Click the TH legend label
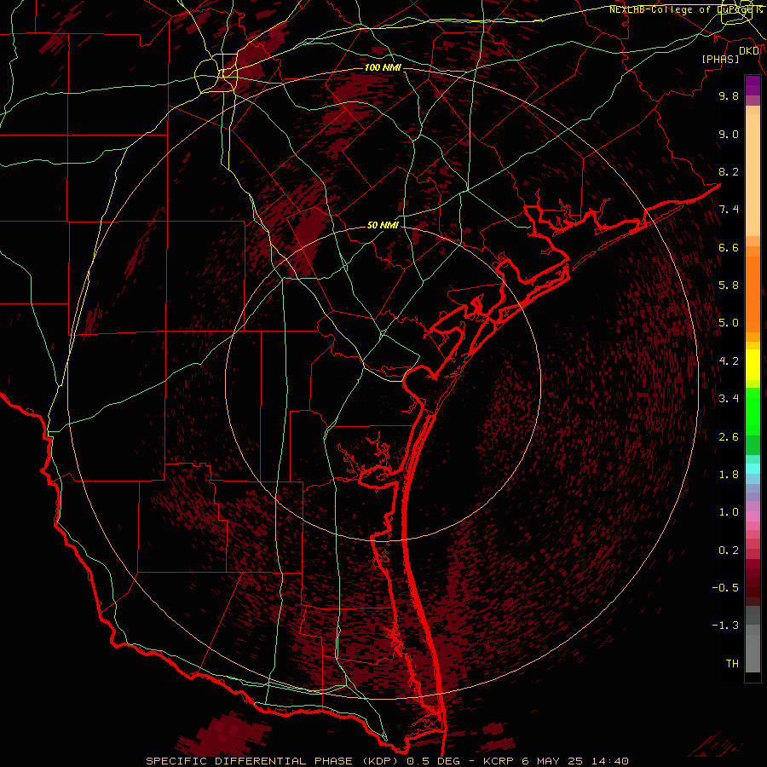This screenshot has width=767, height=767. coord(732,664)
